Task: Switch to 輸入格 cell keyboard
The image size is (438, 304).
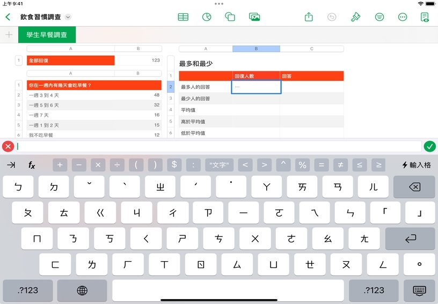Action: (417, 165)
